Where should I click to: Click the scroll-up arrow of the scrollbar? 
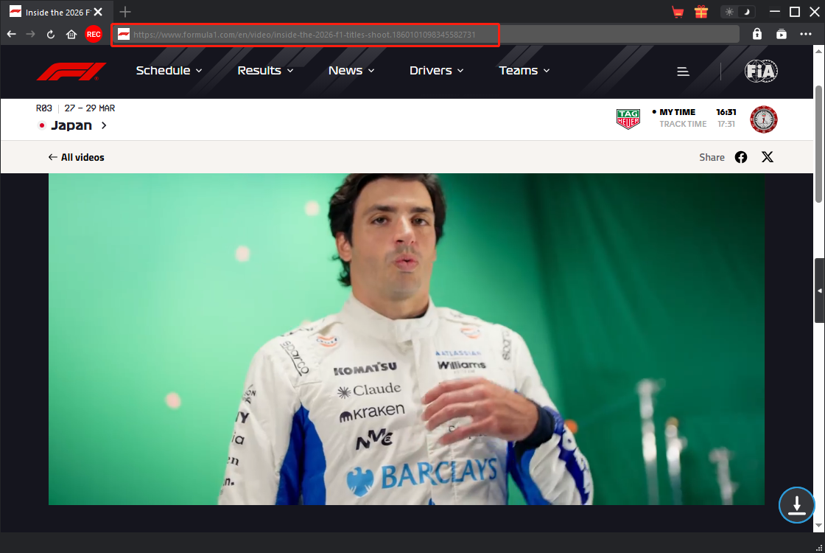pos(818,51)
